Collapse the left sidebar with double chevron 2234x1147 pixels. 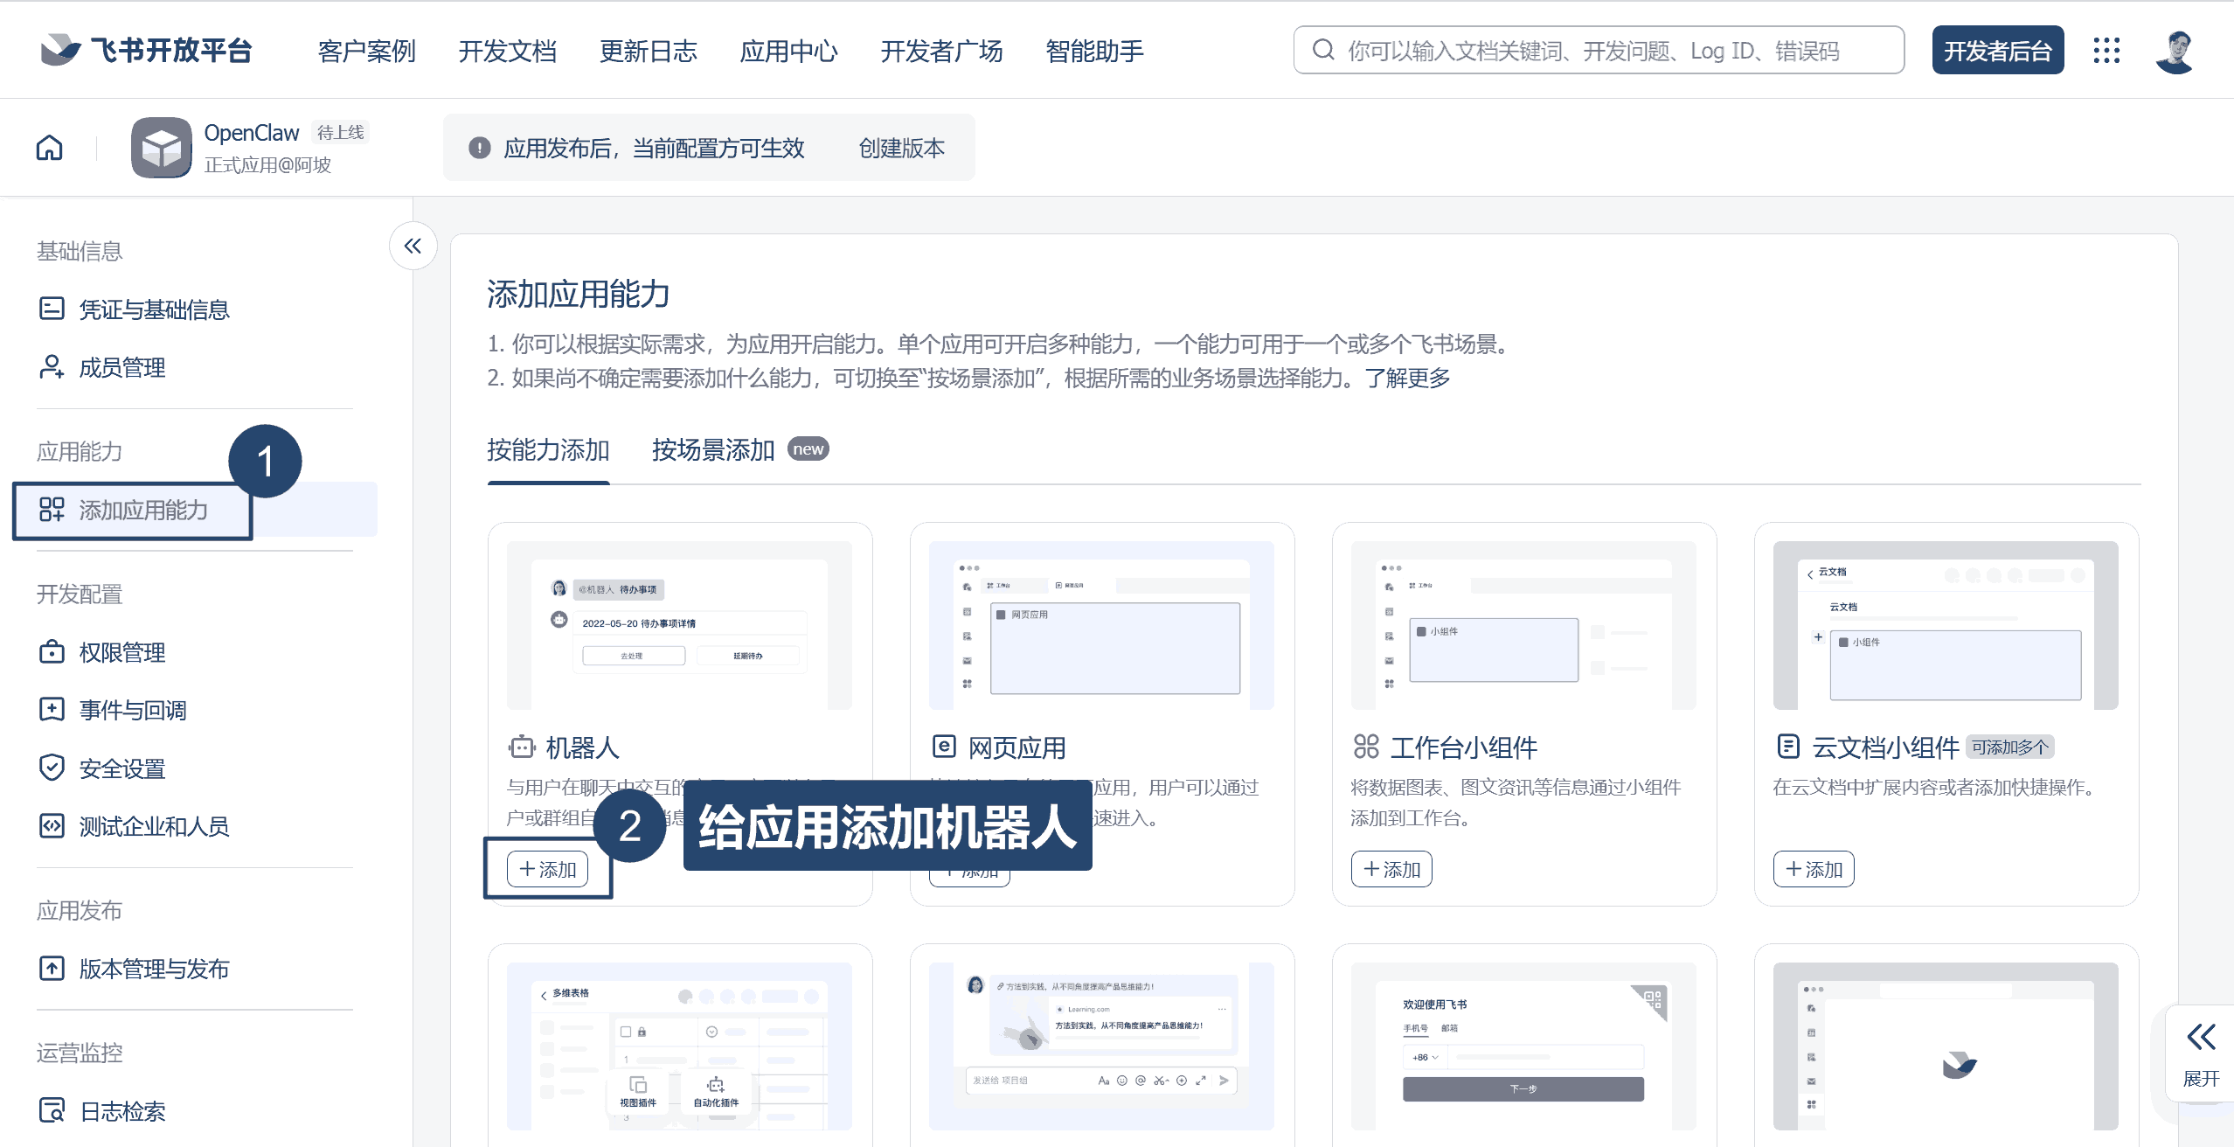[x=413, y=246]
